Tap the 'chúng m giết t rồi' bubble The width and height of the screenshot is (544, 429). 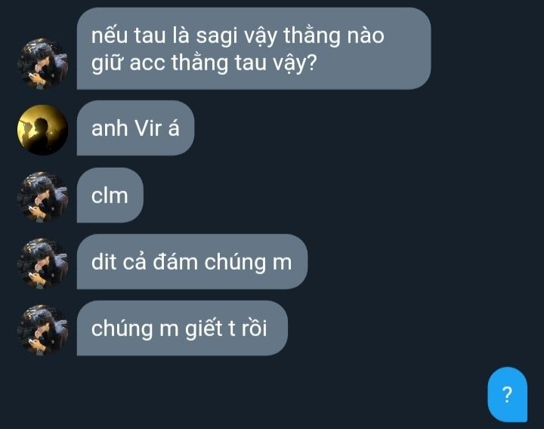(x=182, y=328)
